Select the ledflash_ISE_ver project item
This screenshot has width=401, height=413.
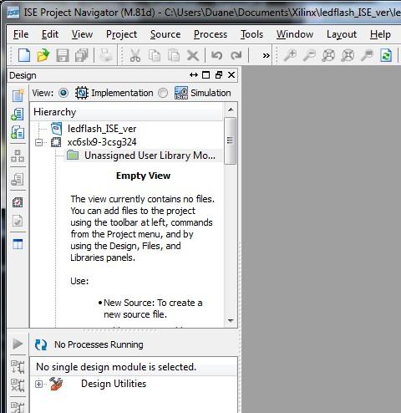102,129
